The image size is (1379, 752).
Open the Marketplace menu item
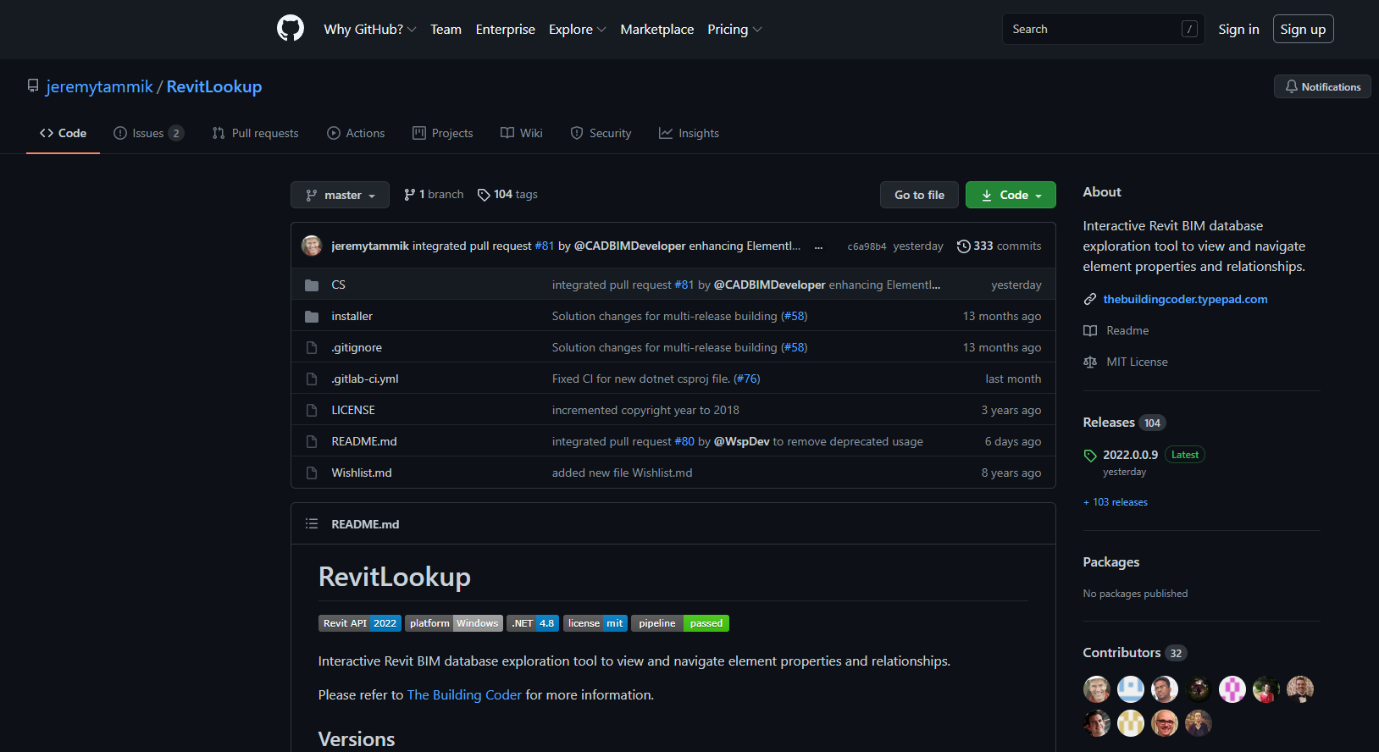657,29
